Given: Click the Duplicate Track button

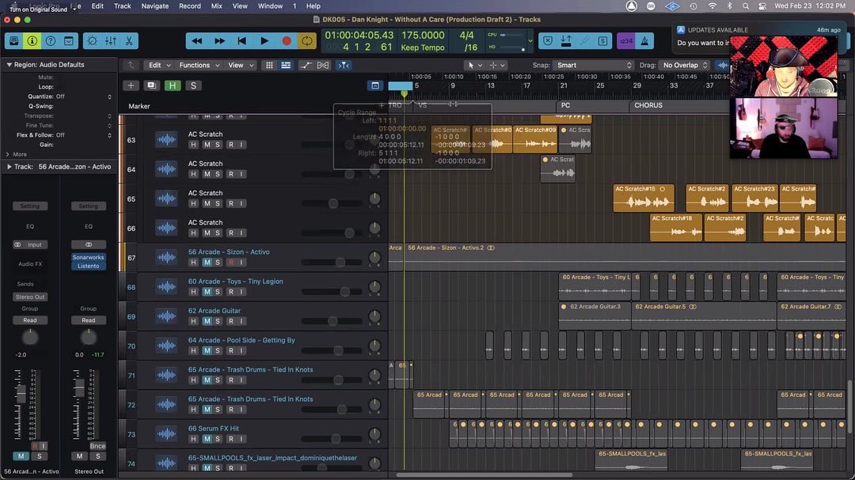Looking at the screenshot, I should pyautogui.click(x=151, y=85).
